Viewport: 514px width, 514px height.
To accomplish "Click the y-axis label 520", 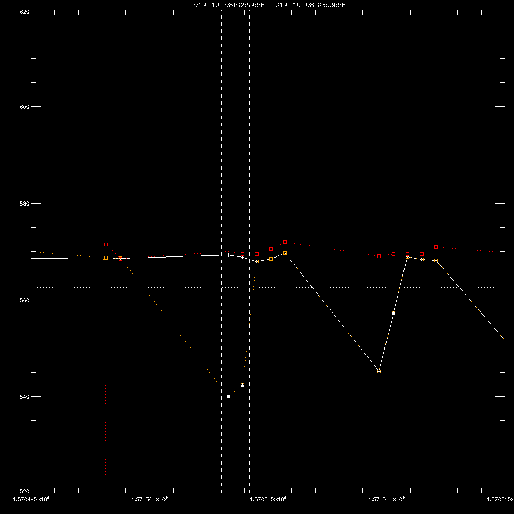I will (25, 492).
